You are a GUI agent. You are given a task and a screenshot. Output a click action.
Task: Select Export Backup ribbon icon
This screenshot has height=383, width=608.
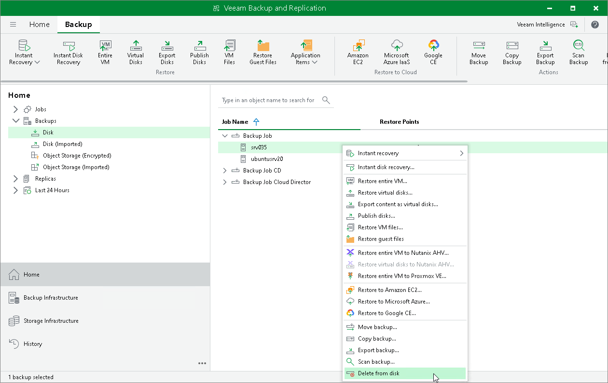545,52
